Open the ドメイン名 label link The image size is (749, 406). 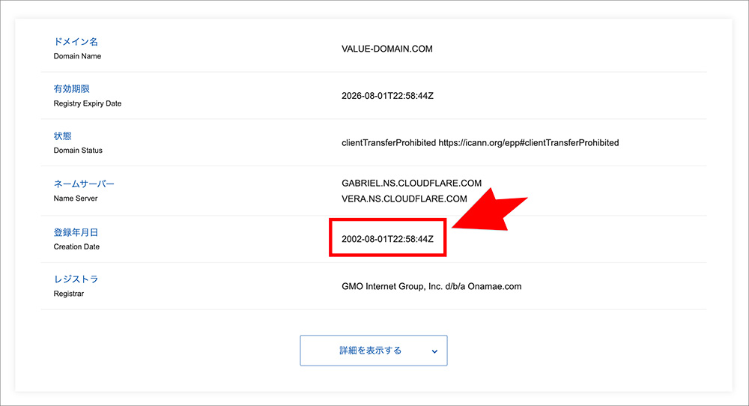tap(76, 41)
